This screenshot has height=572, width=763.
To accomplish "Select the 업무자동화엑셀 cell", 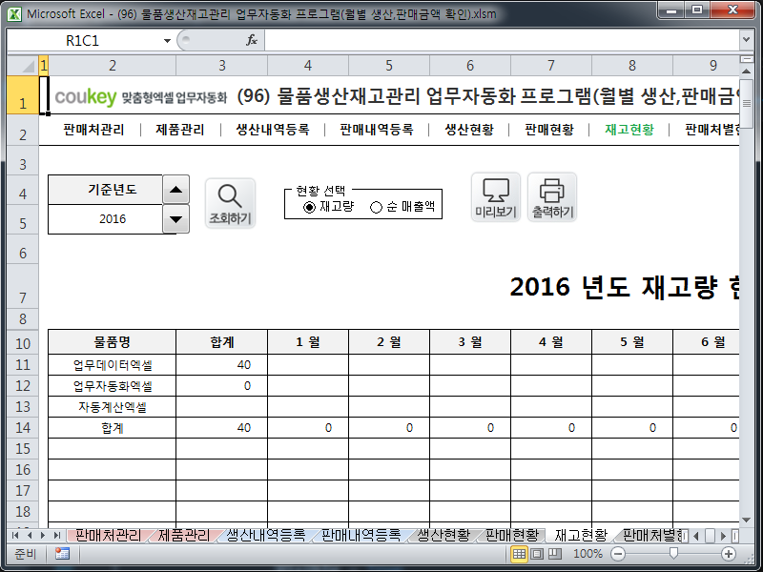I will (x=113, y=386).
